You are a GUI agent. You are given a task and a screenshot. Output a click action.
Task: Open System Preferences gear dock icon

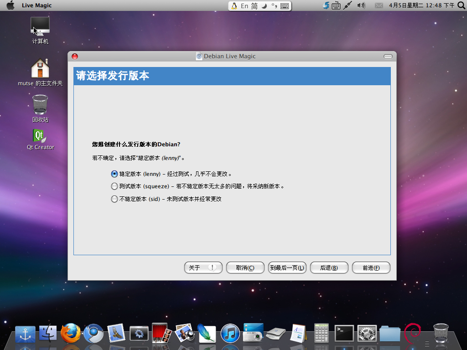pyautogui.click(x=367, y=333)
